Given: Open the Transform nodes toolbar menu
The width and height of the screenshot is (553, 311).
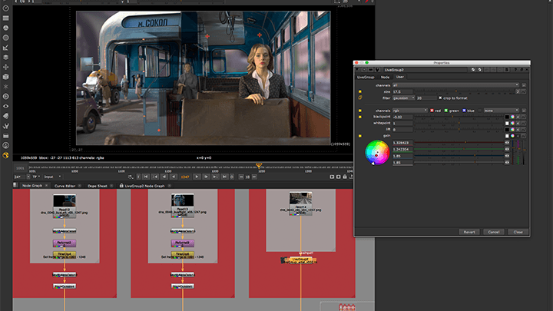Looking at the screenshot, I should pos(5,67).
